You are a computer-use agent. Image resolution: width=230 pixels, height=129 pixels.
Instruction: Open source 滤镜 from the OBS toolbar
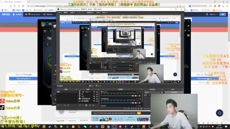[98, 86]
